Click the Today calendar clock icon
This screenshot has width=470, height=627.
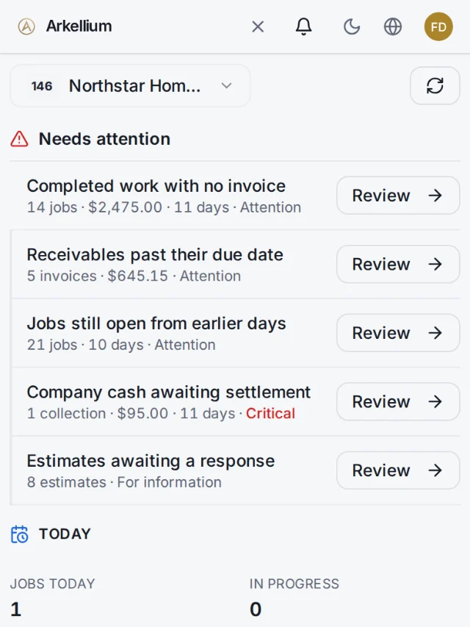[x=19, y=534]
